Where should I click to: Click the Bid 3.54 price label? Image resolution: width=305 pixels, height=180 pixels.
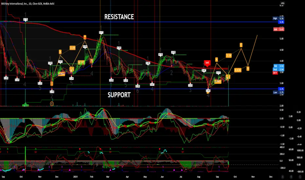point(279,66)
